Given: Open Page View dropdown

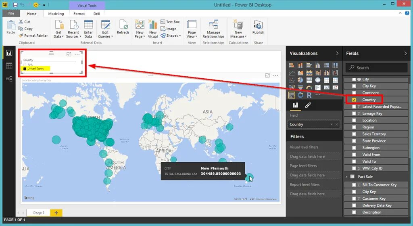Looking at the screenshot, I should [192, 29].
